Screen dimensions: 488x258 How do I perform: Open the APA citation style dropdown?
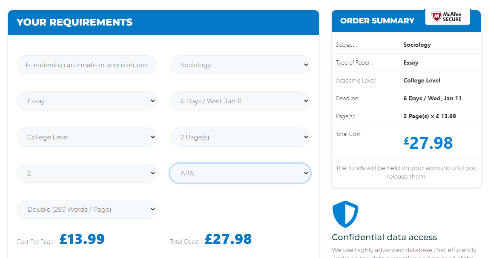click(x=240, y=173)
